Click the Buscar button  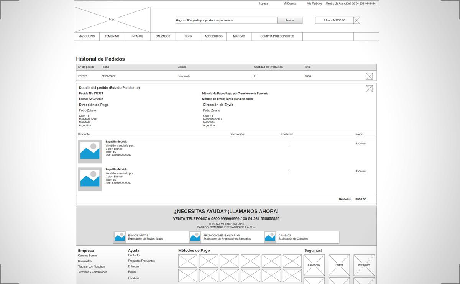tap(290, 20)
